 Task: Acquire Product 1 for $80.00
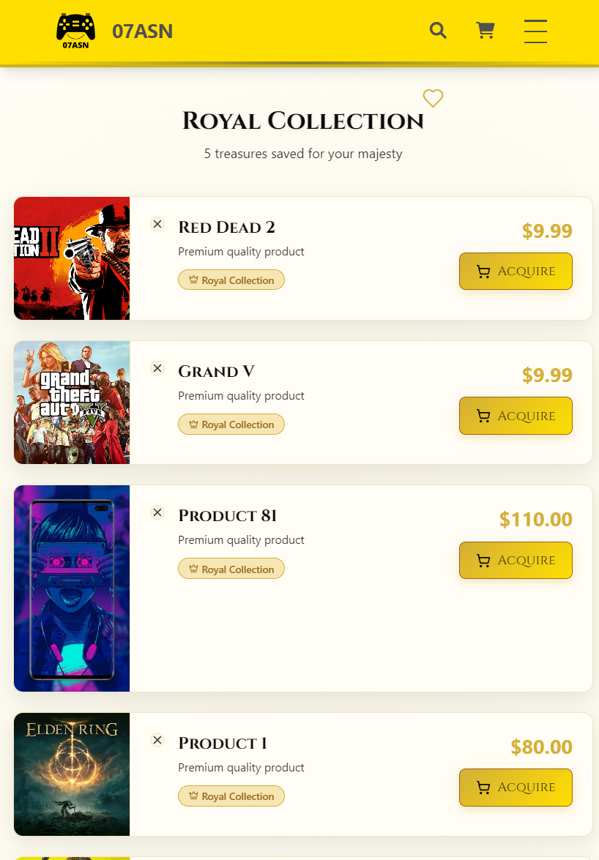click(516, 788)
